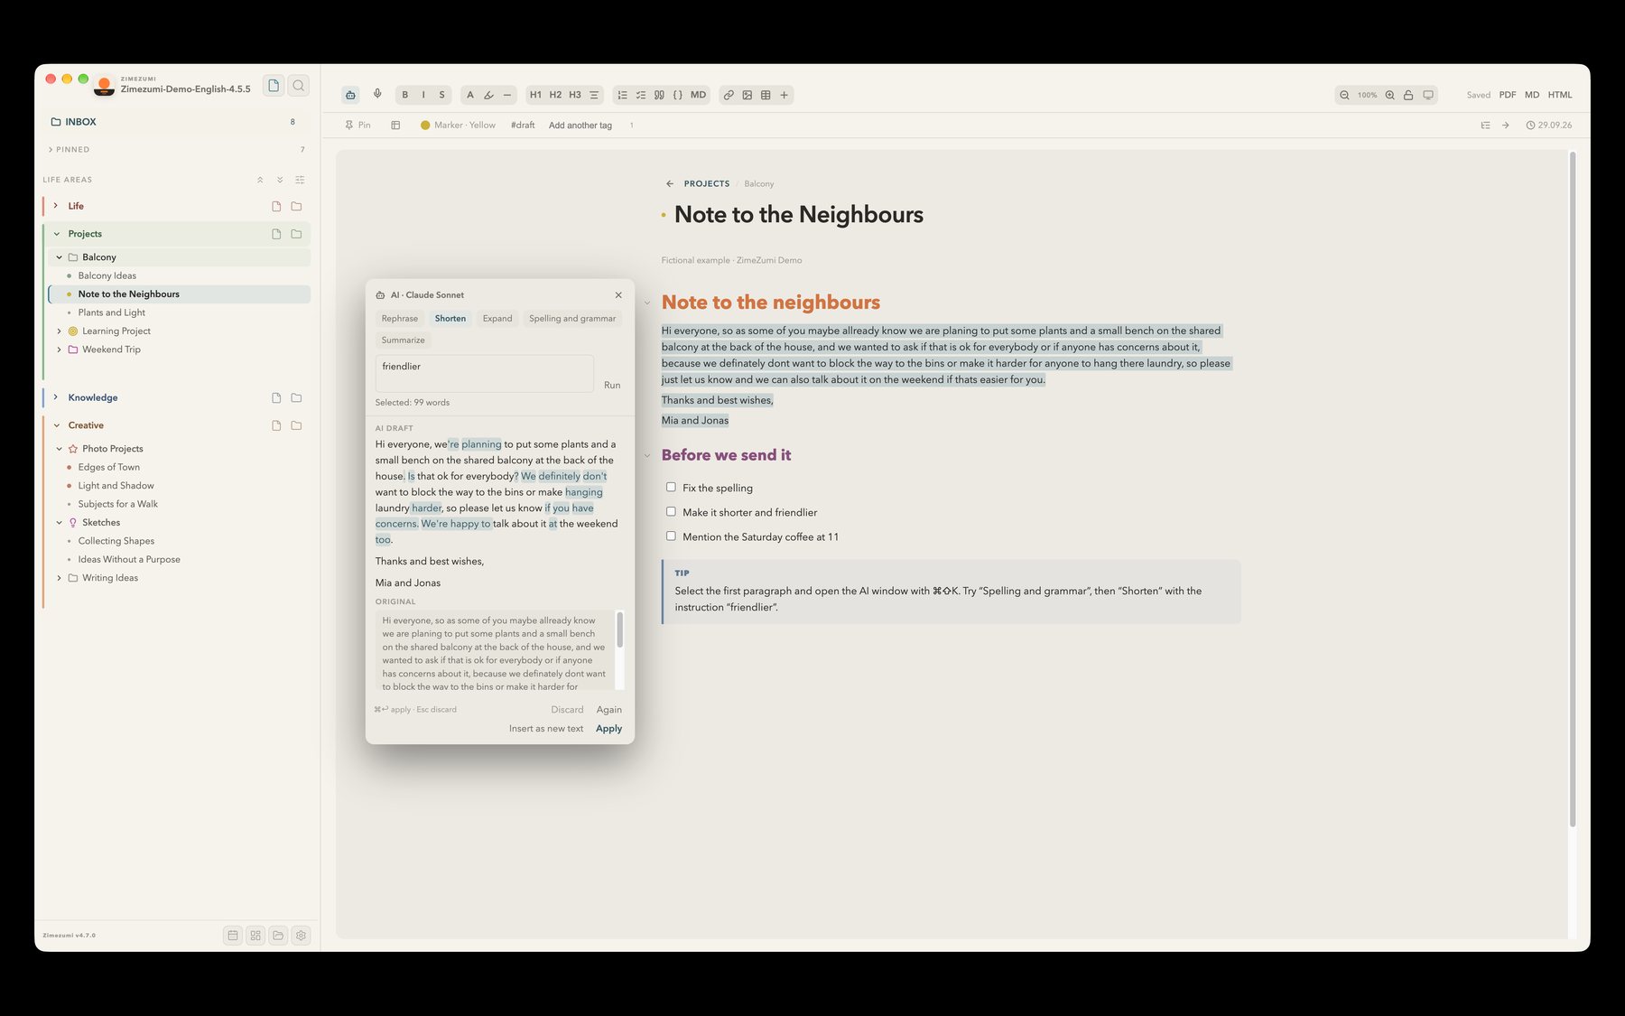Viewport: 1625px width, 1016px height.
Task: Apply the AI draft
Action: click(608, 729)
